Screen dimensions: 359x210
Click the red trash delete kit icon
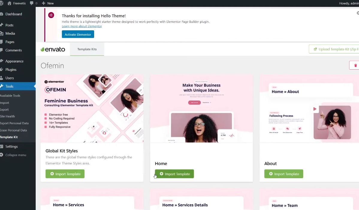[x=355, y=65]
